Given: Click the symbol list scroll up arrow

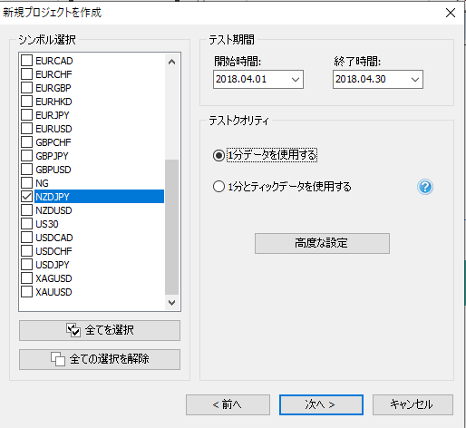Looking at the screenshot, I should click(171, 62).
